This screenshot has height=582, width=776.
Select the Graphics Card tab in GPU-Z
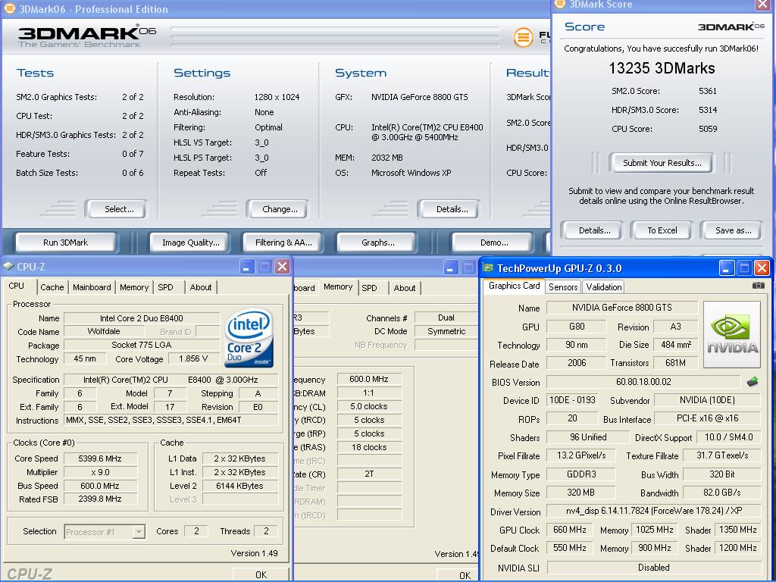pos(515,286)
